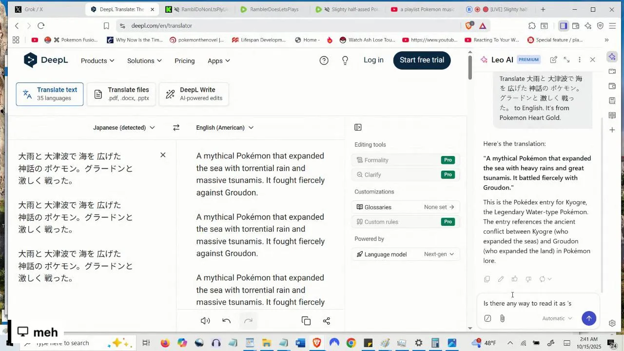This screenshot has width=624, height=351.
Task: Start a new Leo AI conversation
Action: click(554, 59)
